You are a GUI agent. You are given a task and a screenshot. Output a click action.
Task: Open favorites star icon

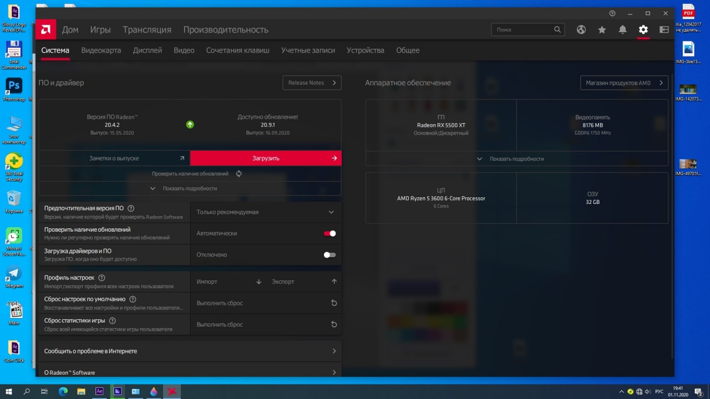pos(602,30)
